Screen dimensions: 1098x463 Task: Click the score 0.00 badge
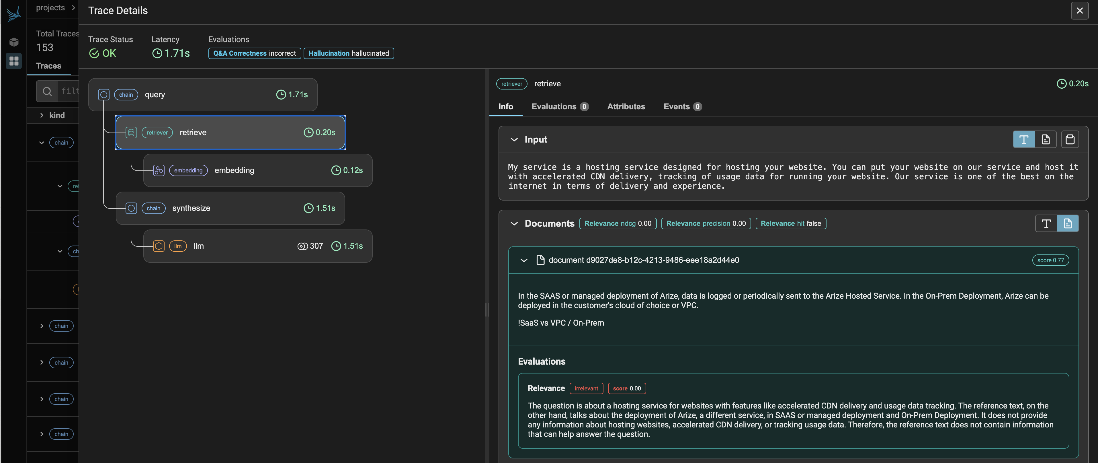click(627, 388)
